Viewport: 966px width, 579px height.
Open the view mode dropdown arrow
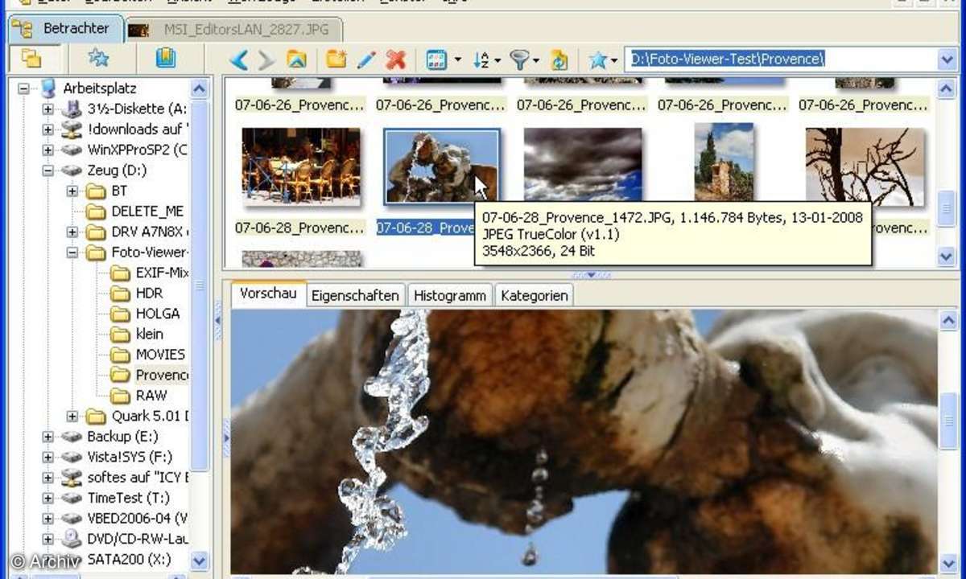tap(458, 60)
